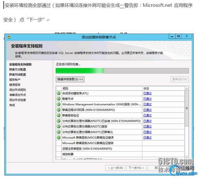Close the 添加故障转移群集节点 window
The height and width of the screenshot is (178, 199).
pyautogui.click(x=187, y=36)
